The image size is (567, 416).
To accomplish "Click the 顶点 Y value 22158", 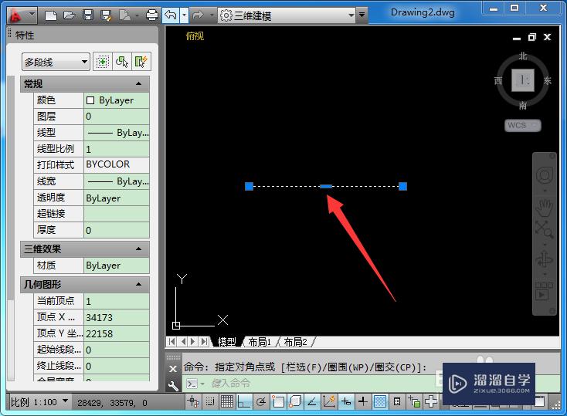I will 117,333.
